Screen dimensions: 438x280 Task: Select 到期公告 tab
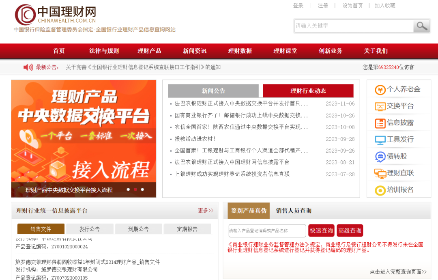pos(138,229)
